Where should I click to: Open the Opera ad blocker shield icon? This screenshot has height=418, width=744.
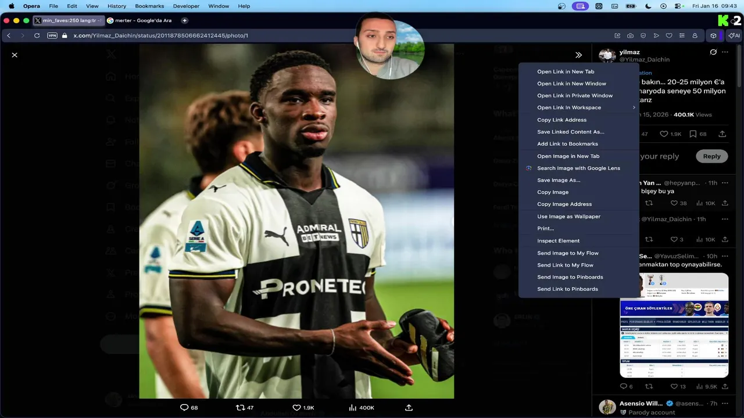[643, 35]
